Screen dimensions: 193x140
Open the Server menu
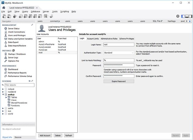tap(46, 12)
